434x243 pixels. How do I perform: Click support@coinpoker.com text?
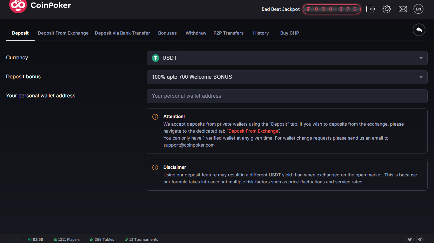pyautogui.click(x=189, y=145)
